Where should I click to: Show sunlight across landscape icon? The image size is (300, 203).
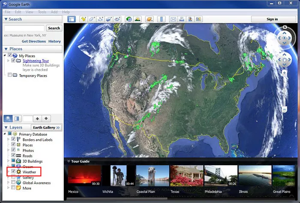point(138,19)
